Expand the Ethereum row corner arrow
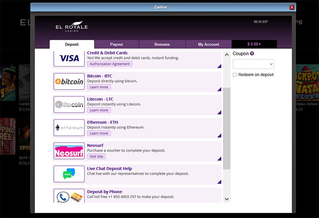 219,135
